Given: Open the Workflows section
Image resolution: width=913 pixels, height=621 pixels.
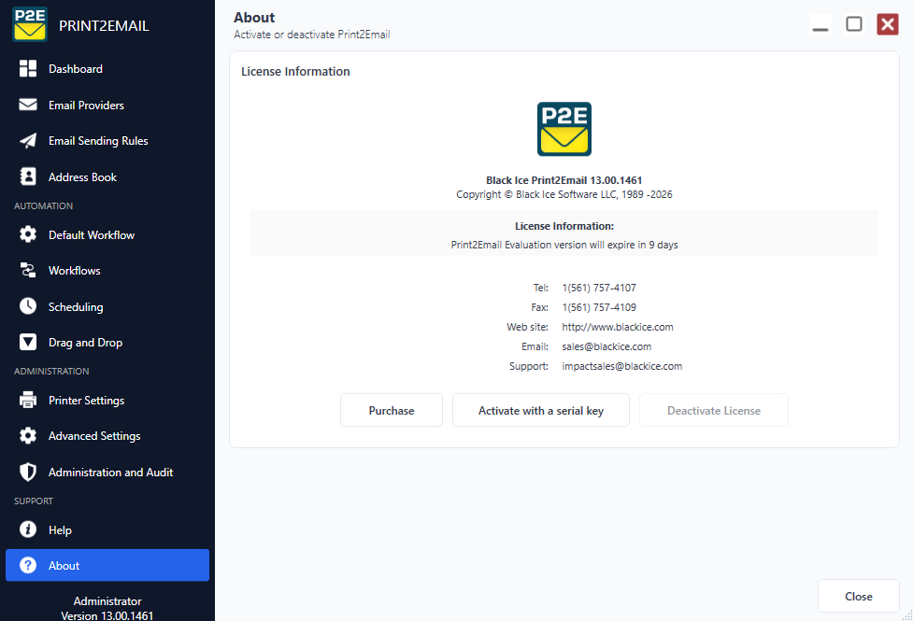Looking at the screenshot, I should pyautogui.click(x=107, y=271).
